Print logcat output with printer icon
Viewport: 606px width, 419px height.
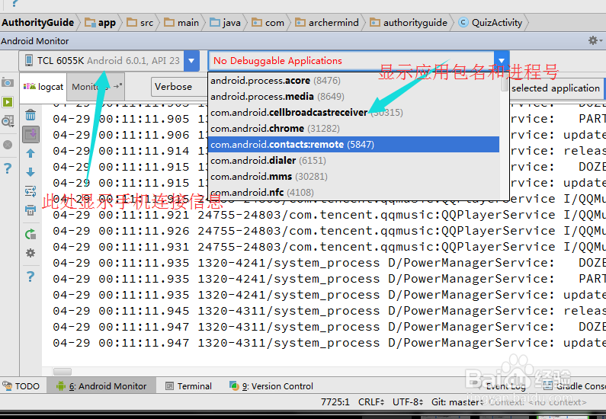(x=30, y=210)
